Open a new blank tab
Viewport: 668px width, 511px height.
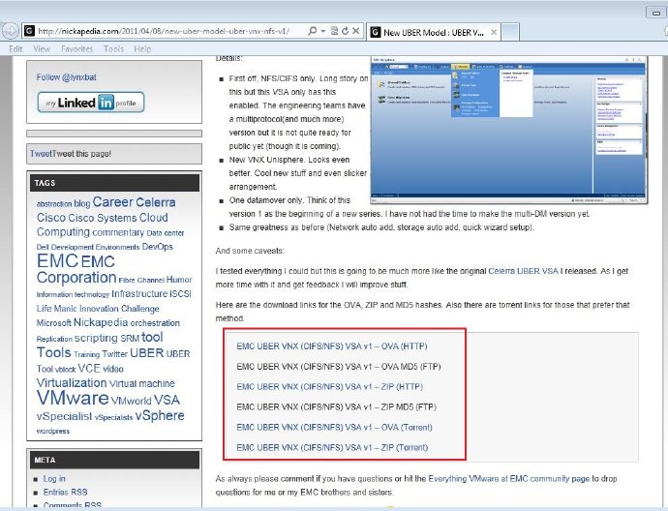coord(510,32)
